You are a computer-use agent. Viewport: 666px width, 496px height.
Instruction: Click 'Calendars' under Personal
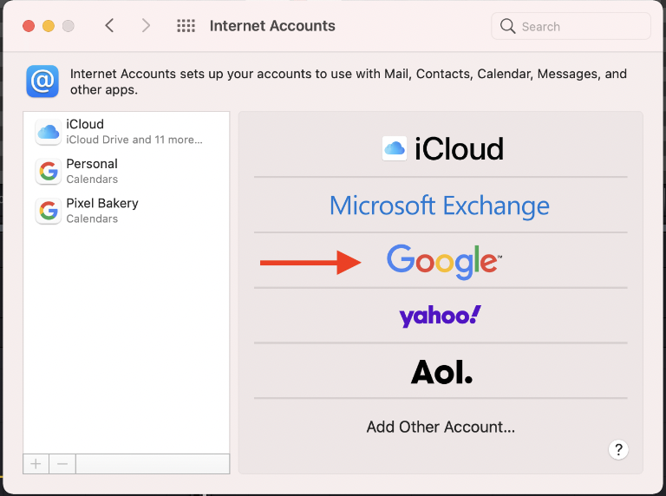92,179
